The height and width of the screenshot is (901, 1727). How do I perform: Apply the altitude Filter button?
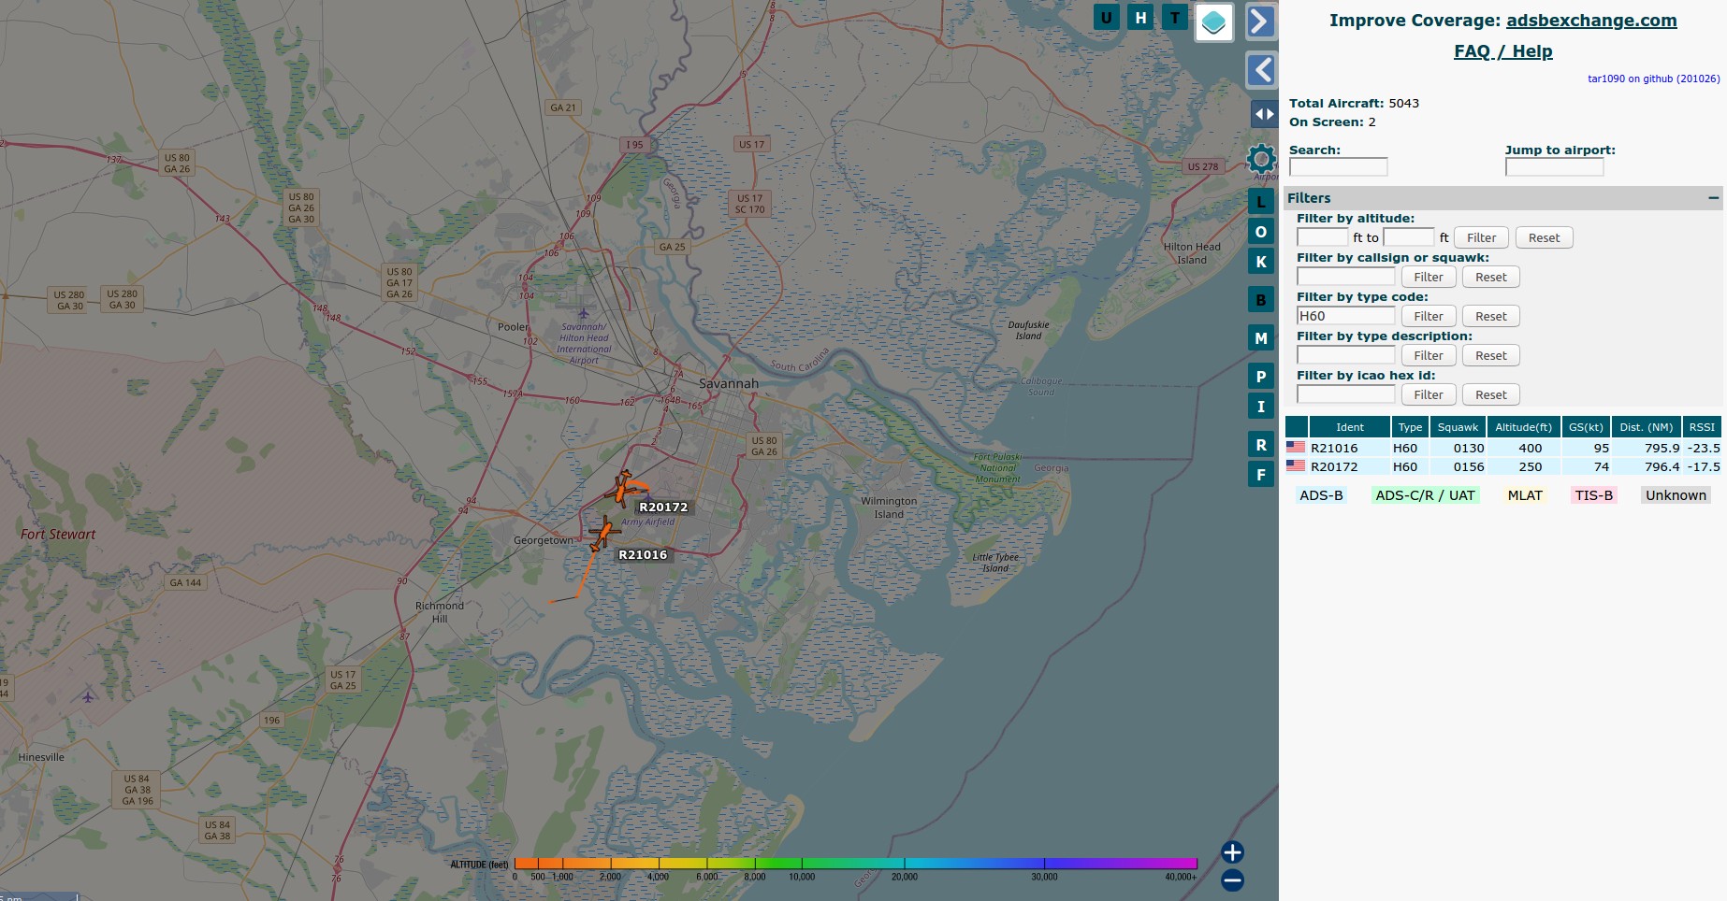point(1481,237)
